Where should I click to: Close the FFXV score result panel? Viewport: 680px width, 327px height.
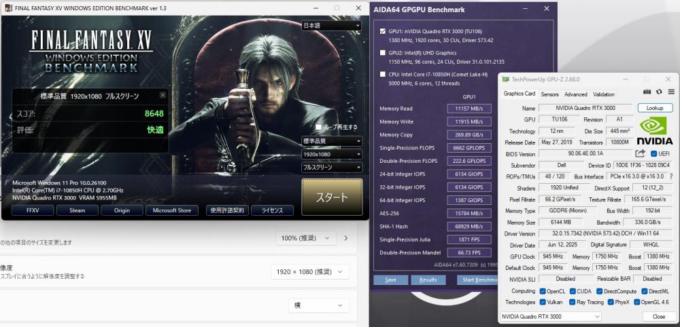(x=163, y=96)
